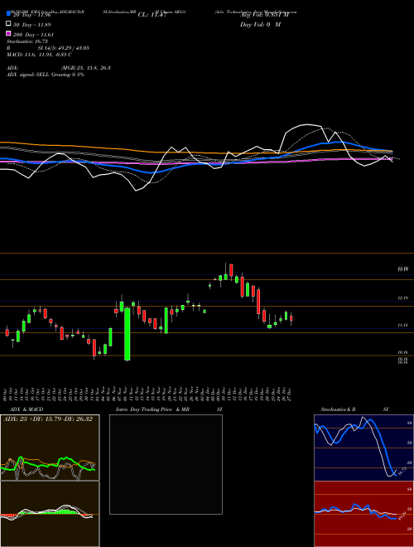Click the highest red candlestick near 12.6

pyautogui.click(x=231, y=270)
